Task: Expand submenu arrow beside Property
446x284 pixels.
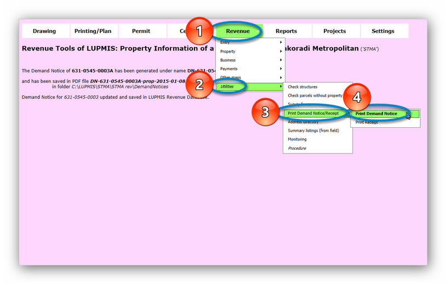Action: (281, 52)
